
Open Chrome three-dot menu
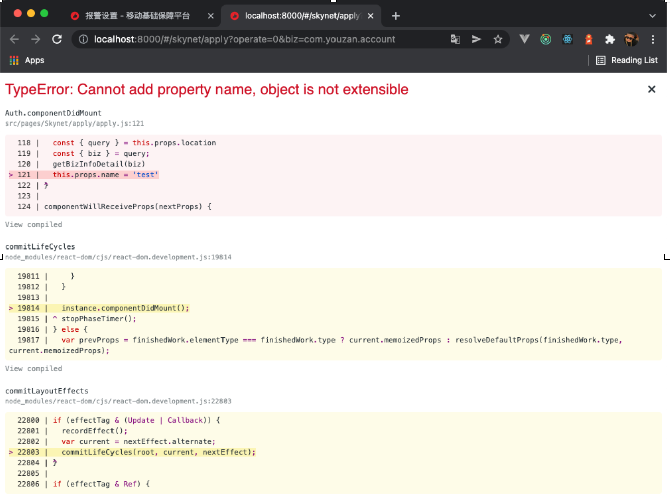653,39
